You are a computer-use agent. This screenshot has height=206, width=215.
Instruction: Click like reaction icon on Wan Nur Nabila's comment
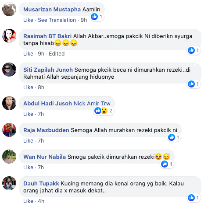[165, 164]
